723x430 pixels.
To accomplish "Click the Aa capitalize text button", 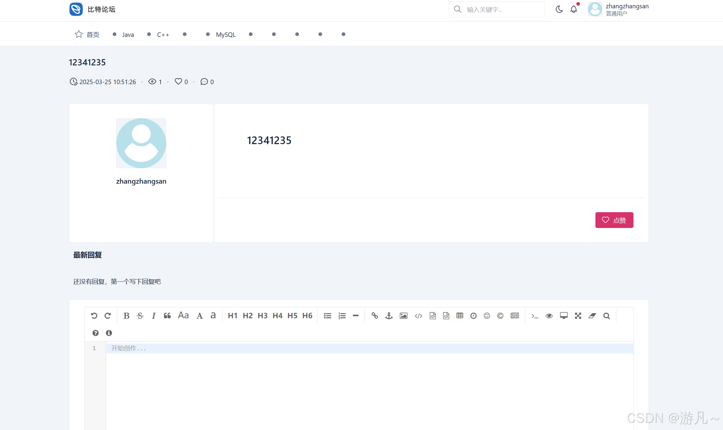I will (183, 316).
